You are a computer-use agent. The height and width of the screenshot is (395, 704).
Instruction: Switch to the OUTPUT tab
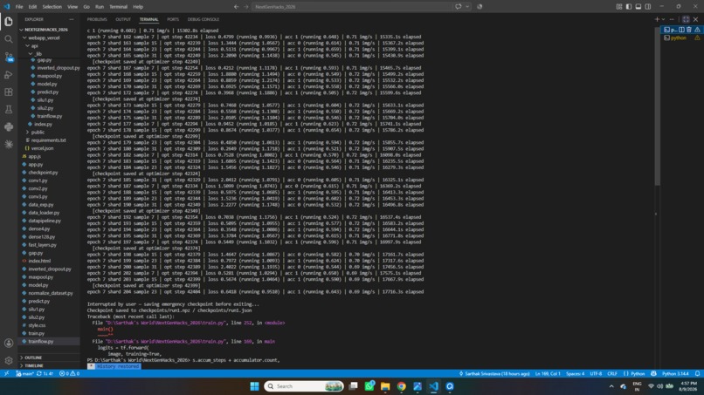[123, 19]
